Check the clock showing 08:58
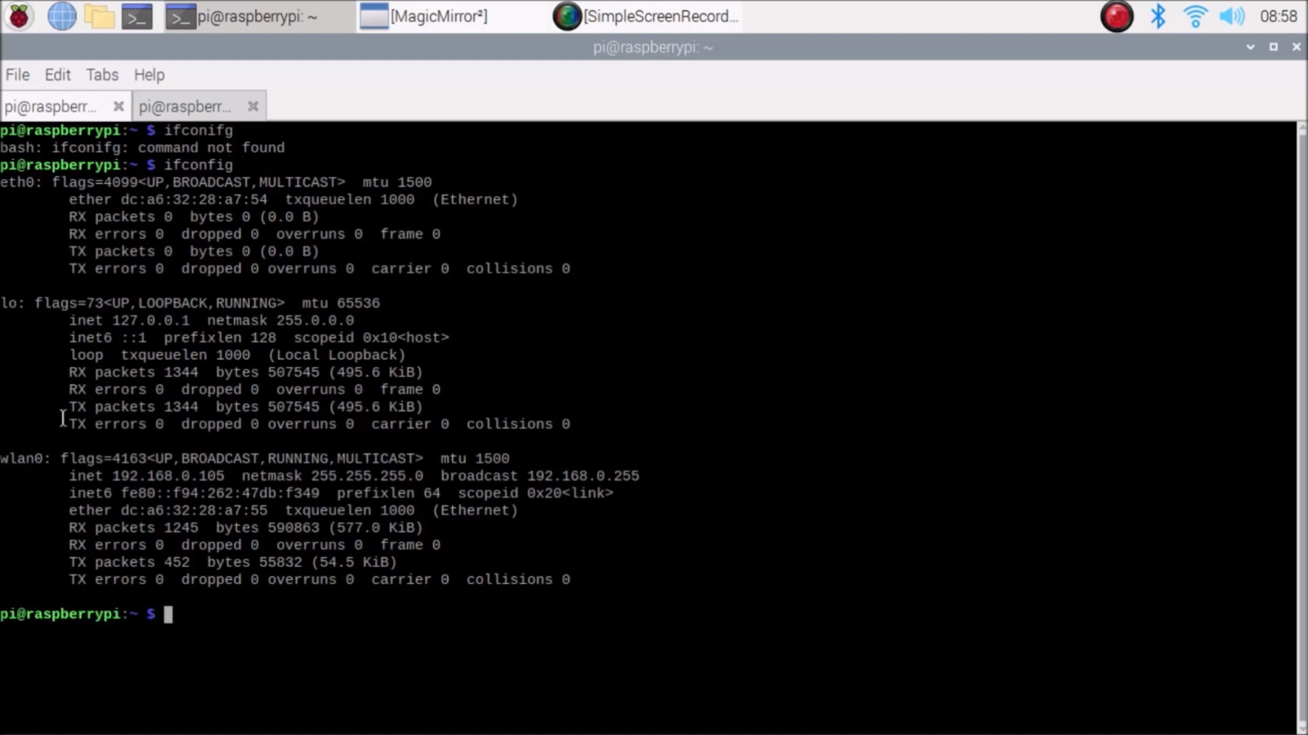This screenshot has height=735, width=1308. click(1281, 16)
